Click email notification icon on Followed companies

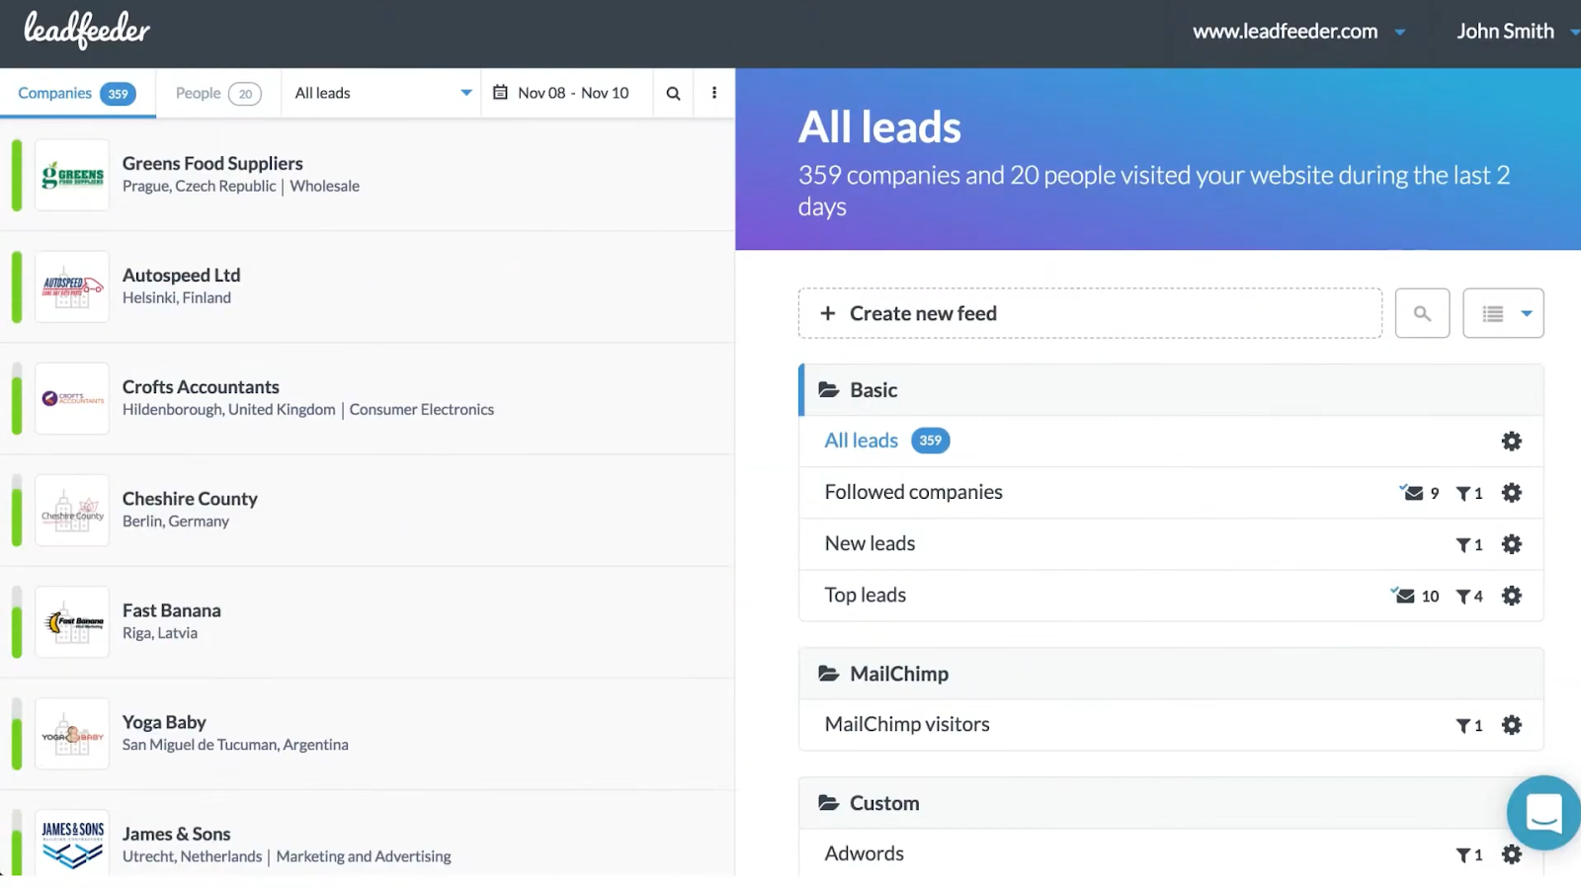click(x=1412, y=492)
